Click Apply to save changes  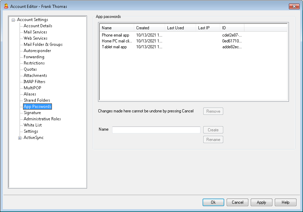[261, 202]
